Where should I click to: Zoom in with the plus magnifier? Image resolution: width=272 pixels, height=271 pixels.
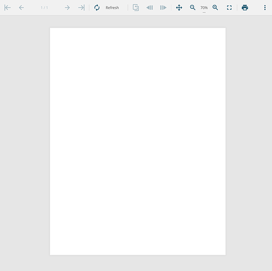[x=215, y=8]
